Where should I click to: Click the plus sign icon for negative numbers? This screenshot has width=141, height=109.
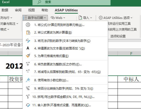pos(28,64)
